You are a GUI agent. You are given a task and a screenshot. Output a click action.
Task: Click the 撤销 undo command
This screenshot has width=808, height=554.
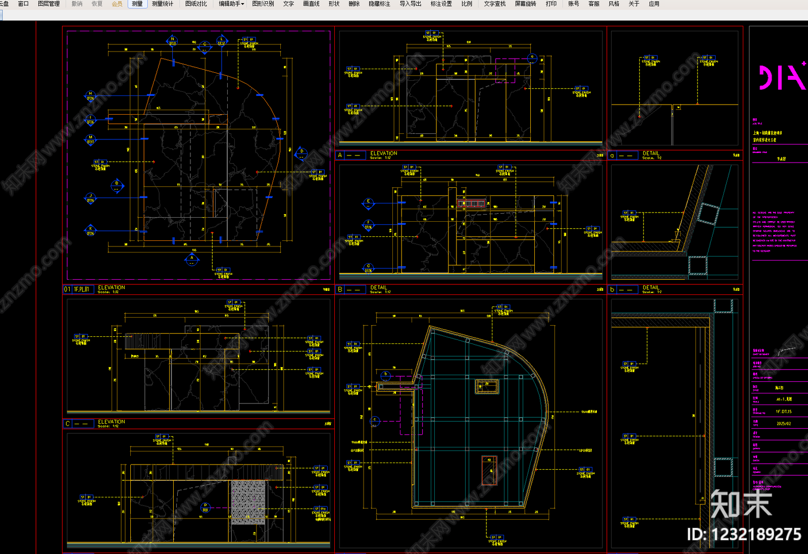pos(77,4)
